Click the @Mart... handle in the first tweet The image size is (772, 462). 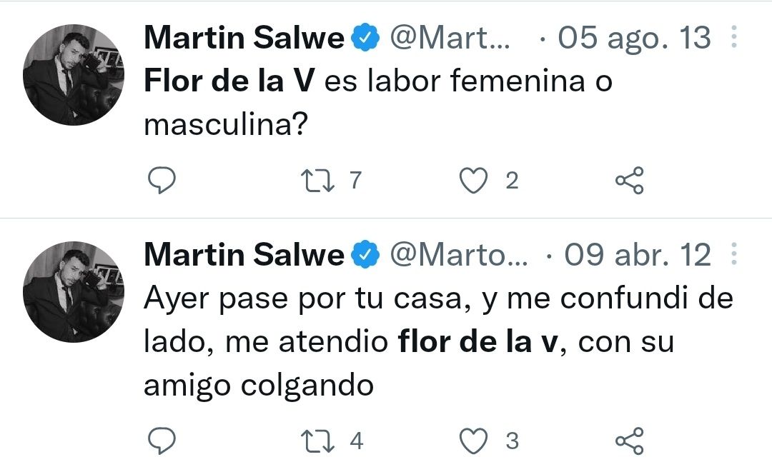449,39
